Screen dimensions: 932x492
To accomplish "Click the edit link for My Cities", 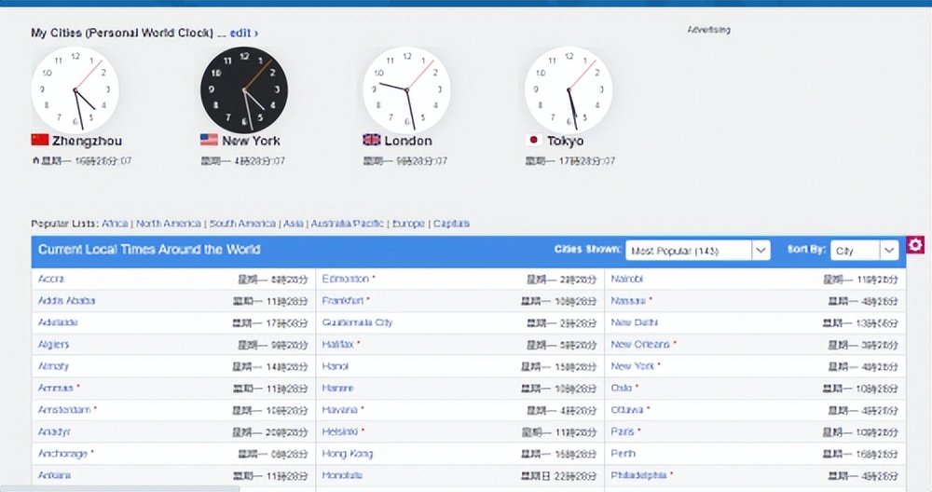I will 243,34.
